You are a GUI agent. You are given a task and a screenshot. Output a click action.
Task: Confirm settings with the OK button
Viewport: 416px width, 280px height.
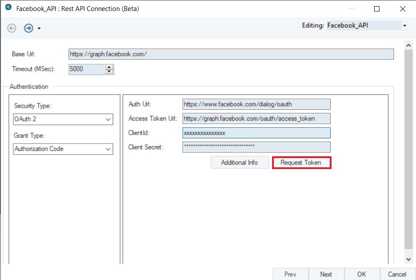pos(361,274)
